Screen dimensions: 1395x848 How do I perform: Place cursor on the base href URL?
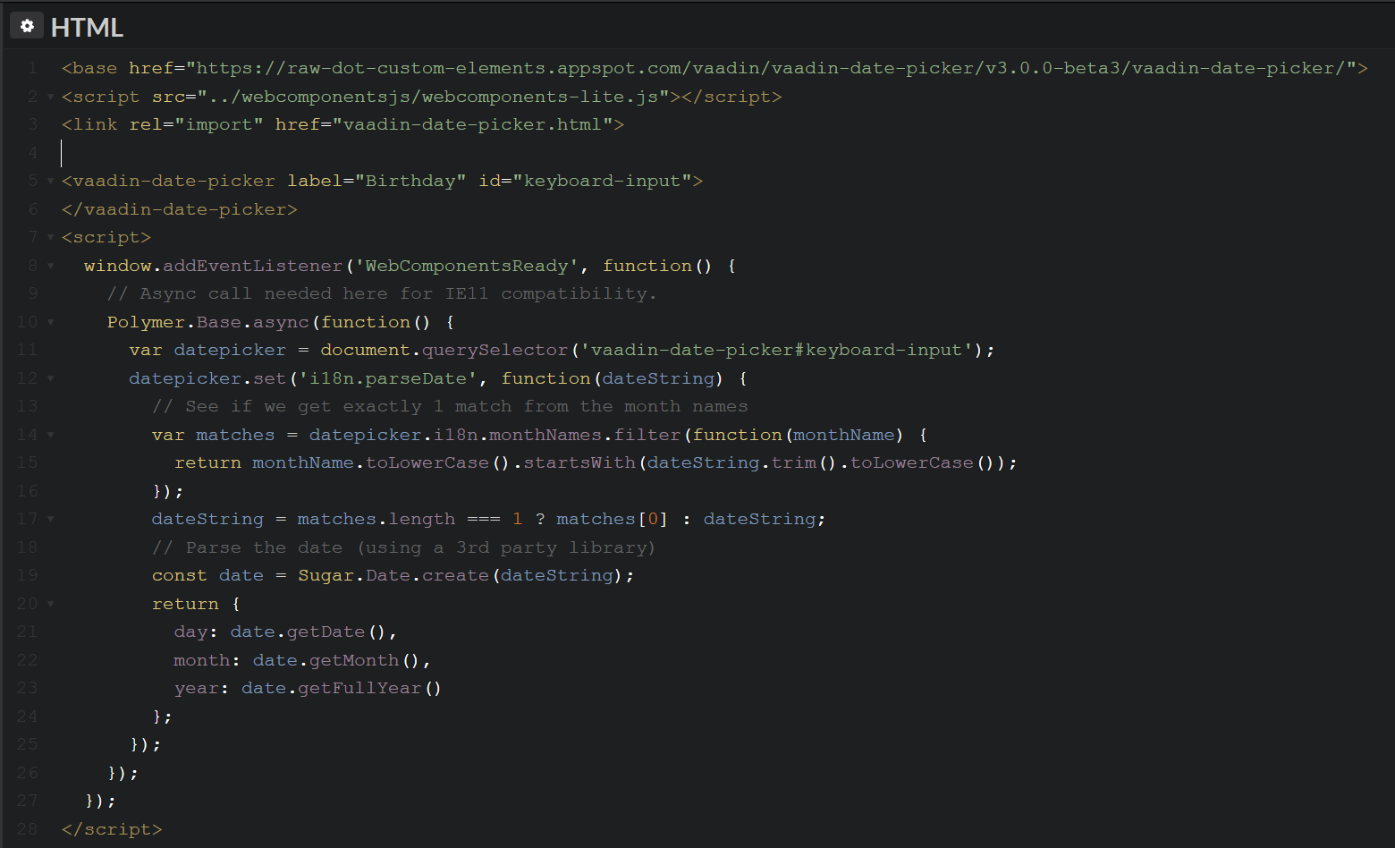[x=771, y=68]
